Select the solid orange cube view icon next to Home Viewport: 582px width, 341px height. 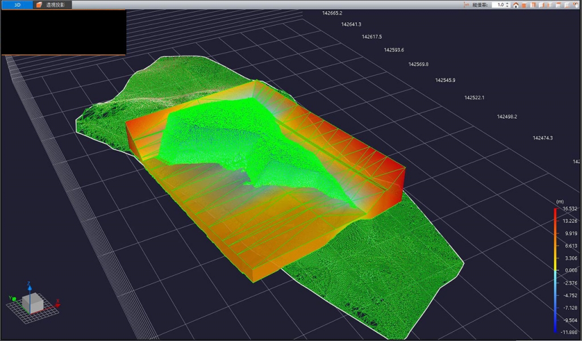525,5
